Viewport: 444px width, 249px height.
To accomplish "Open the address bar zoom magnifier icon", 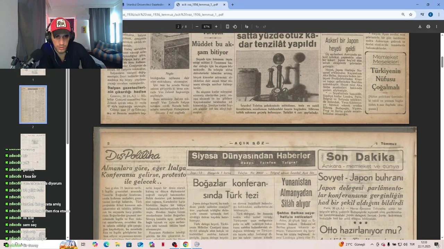I will point(403,15).
